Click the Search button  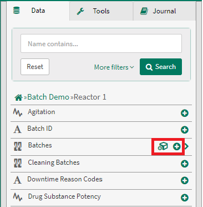[161, 67]
